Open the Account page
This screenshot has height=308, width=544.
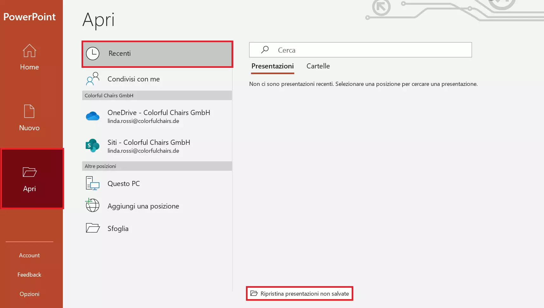click(30, 255)
